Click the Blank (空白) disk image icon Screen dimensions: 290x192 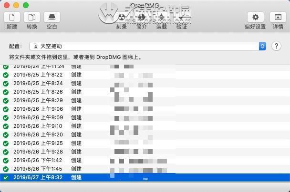[x=52, y=17]
